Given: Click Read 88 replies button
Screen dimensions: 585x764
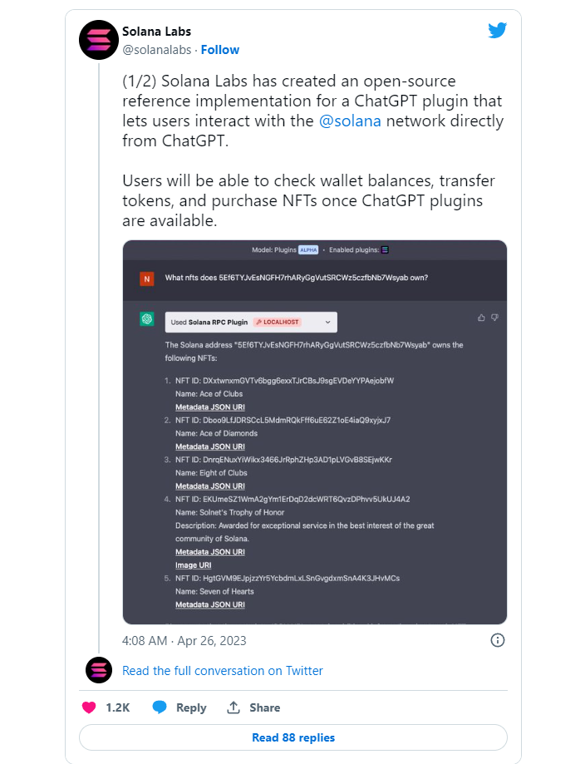Looking at the screenshot, I should (x=293, y=737).
